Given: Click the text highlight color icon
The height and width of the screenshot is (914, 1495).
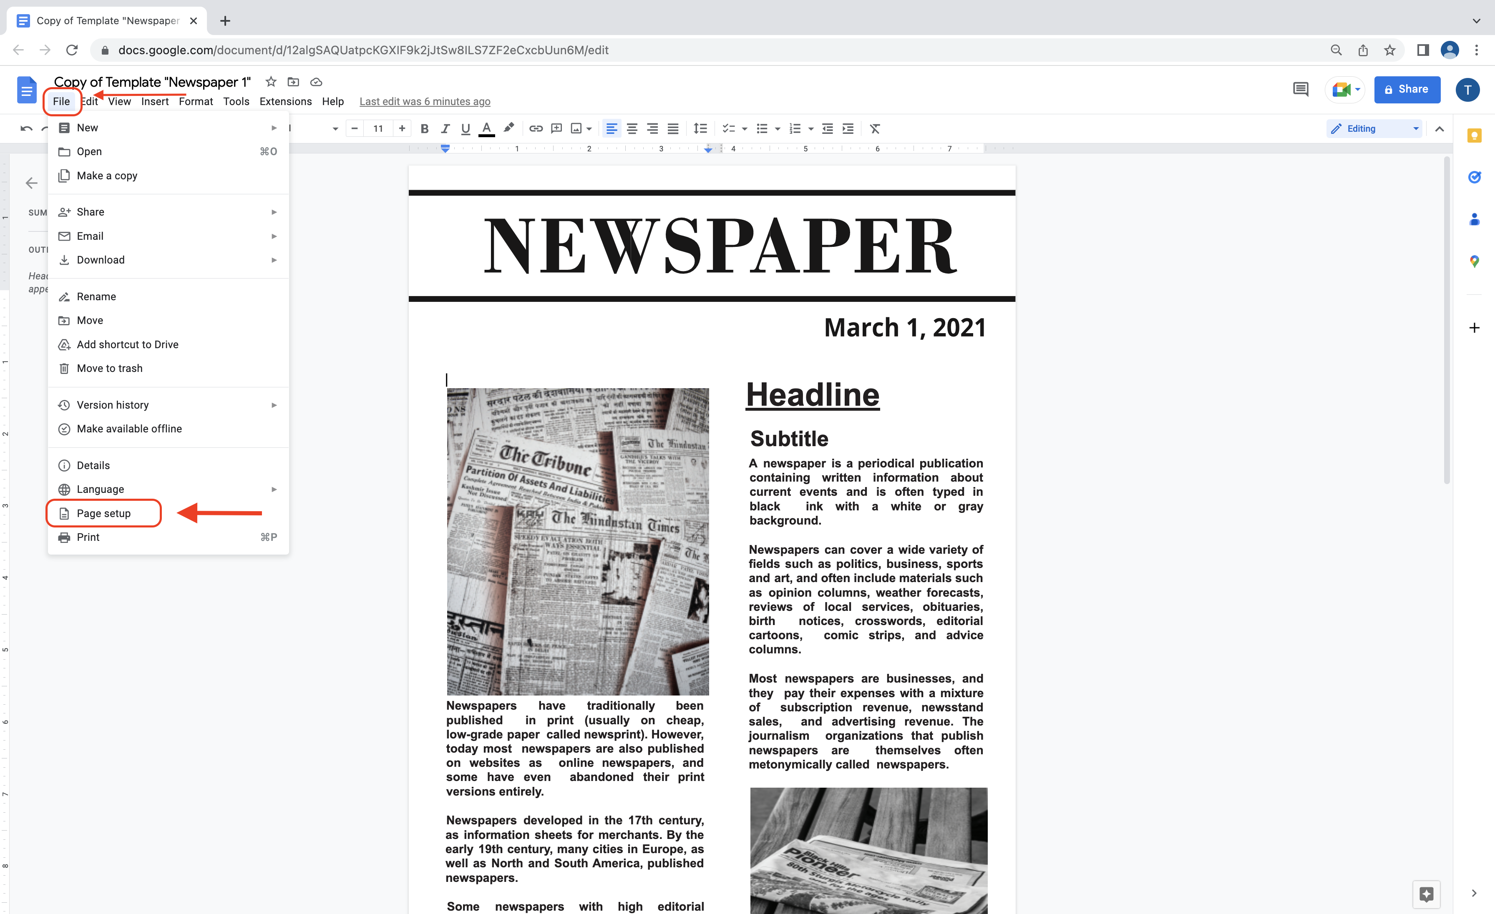Looking at the screenshot, I should 509,129.
